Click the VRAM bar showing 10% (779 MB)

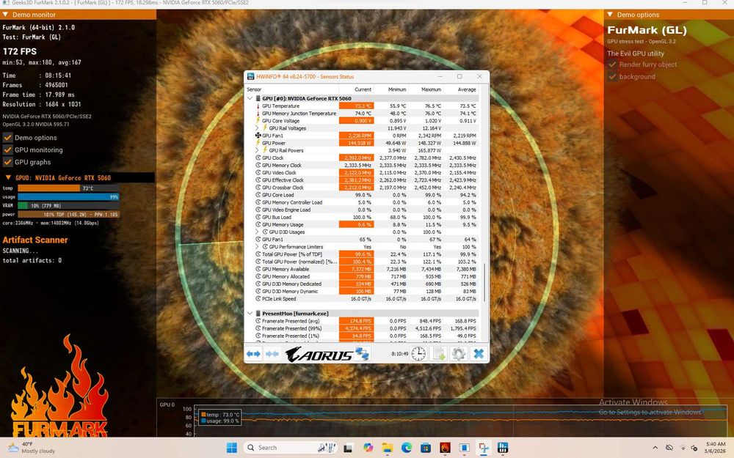coord(68,205)
